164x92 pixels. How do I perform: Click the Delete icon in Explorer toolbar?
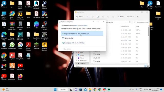pos(113,17)
